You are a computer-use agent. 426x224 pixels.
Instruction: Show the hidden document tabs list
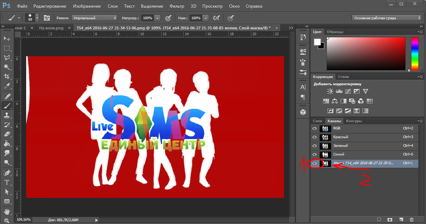coord(291,28)
